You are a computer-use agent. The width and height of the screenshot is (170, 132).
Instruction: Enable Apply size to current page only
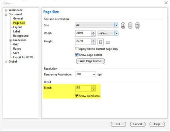[77, 49]
